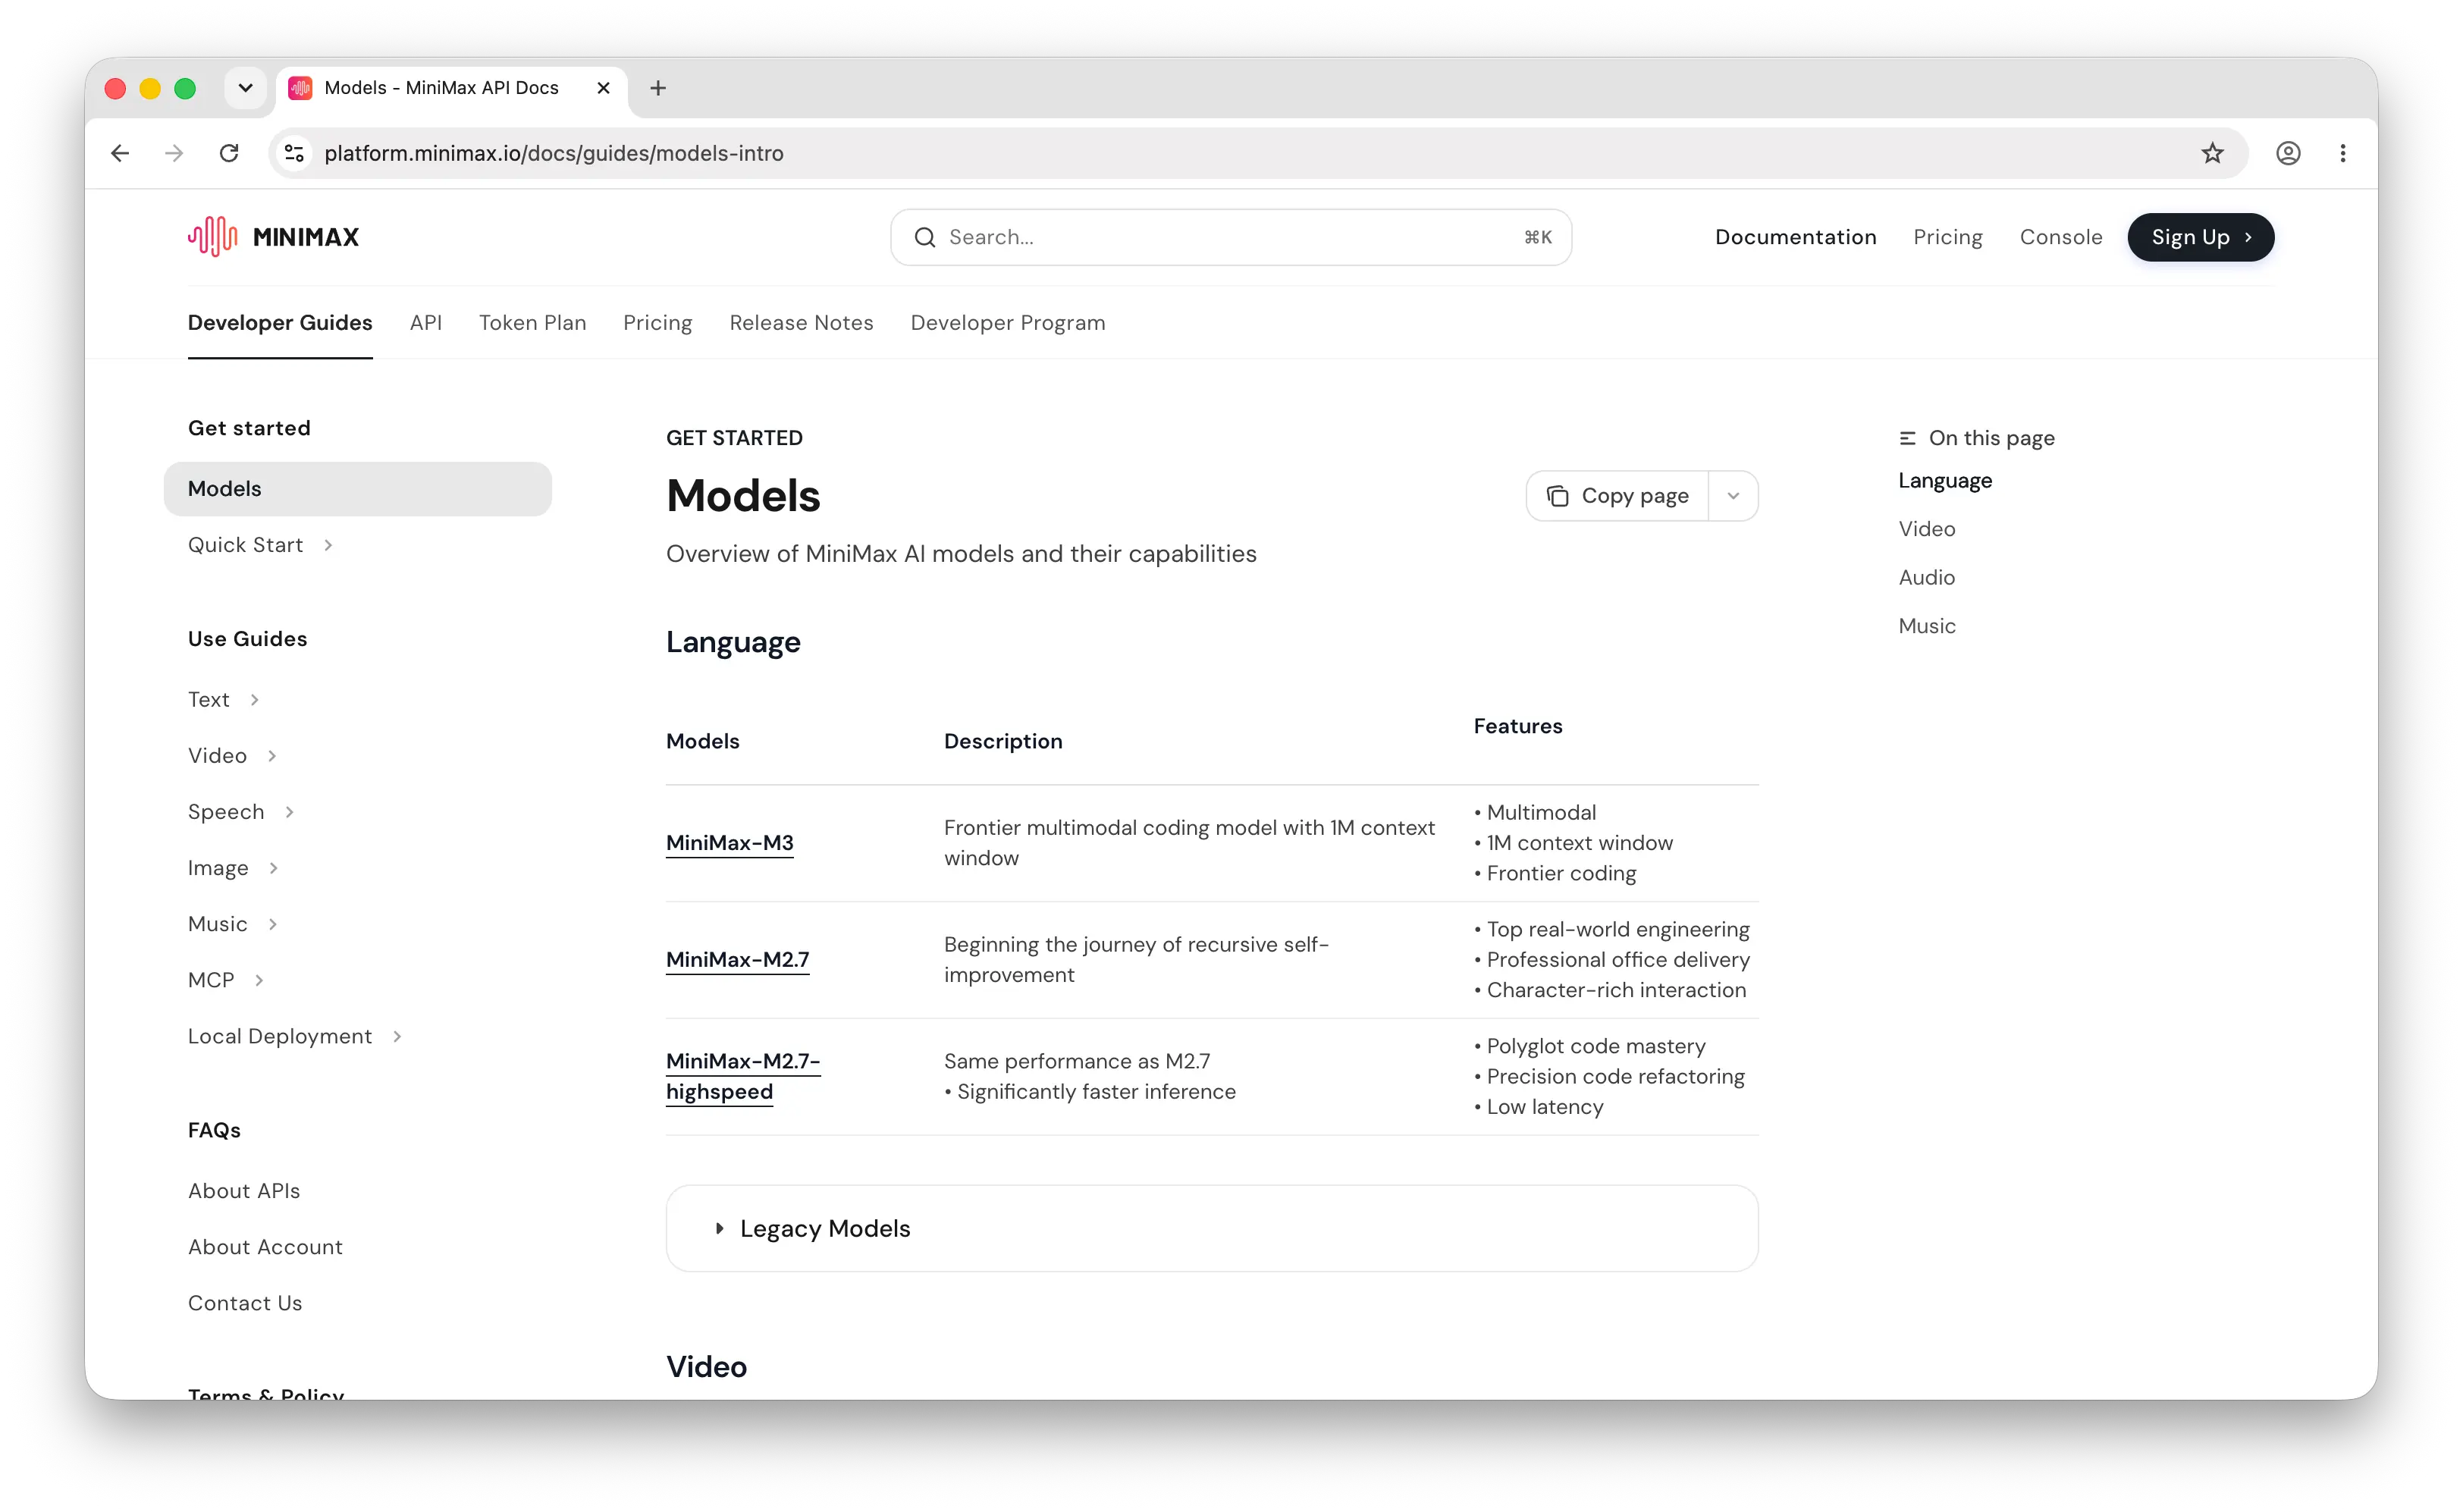The width and height of the screenshot is (2463, 1512).
Task: Click Documentation in the top header
Action: point(1796,237)
